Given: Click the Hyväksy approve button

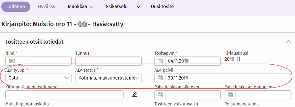Looking at the screenshot, I should pyautogui.click(x=47, y=7).
